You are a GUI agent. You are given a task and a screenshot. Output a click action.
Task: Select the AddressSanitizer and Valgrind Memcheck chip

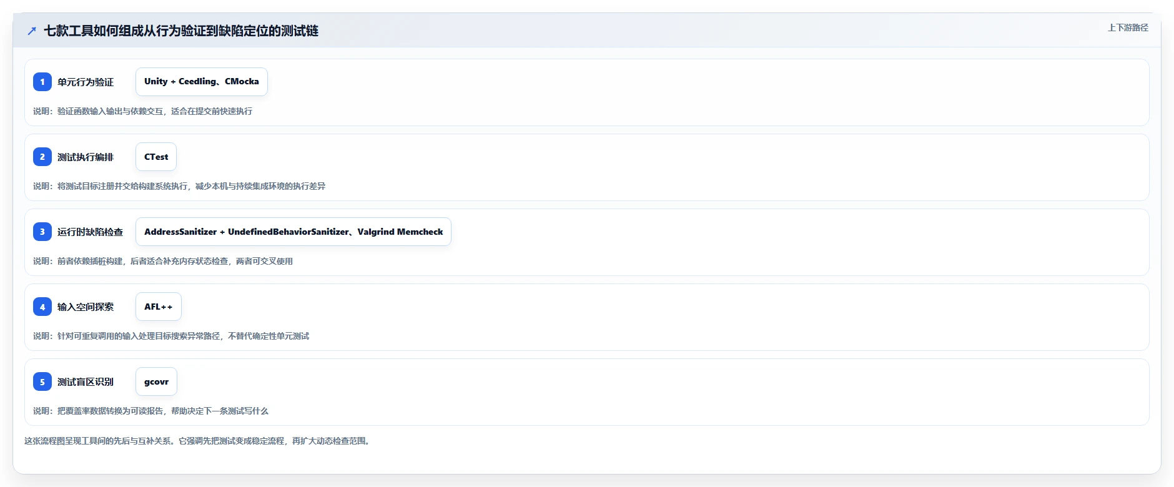point(293,232)
